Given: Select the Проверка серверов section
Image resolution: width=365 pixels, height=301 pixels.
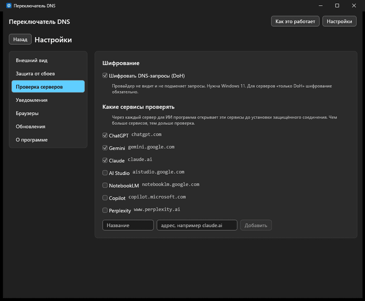Looking at the screenshot, I should [x=48, y=87].
